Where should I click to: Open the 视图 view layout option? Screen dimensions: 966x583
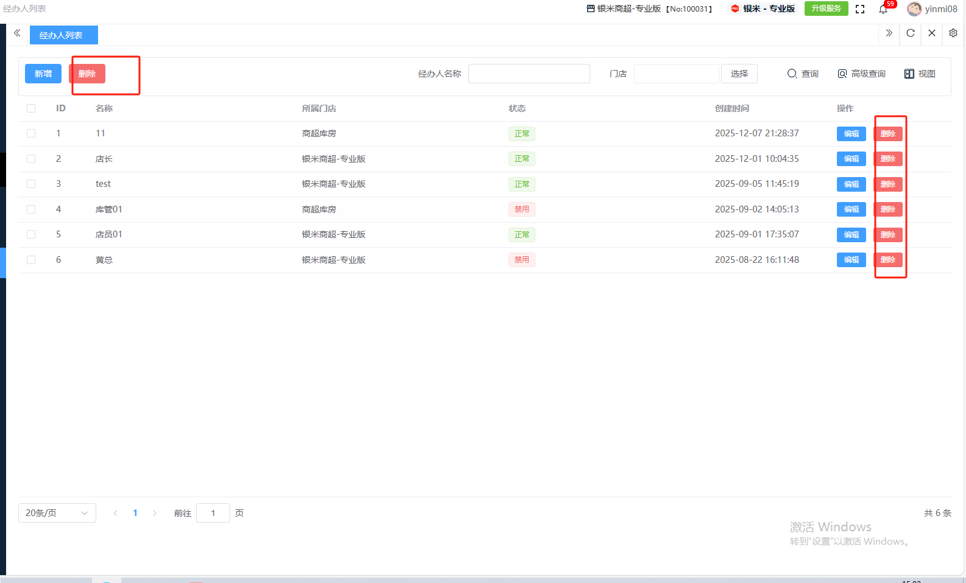point(920,74)
